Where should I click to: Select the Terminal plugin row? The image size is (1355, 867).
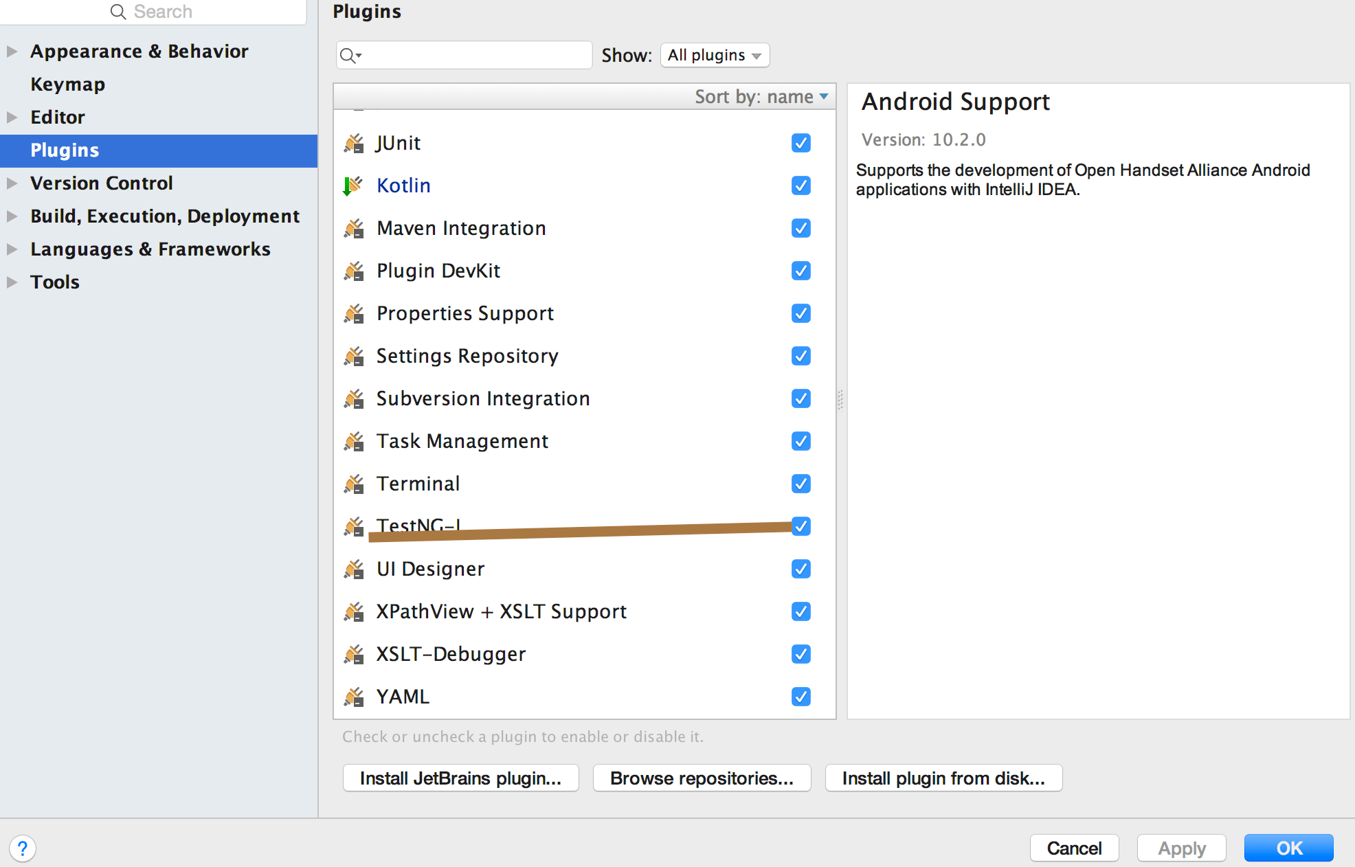(x=585, y=484)
